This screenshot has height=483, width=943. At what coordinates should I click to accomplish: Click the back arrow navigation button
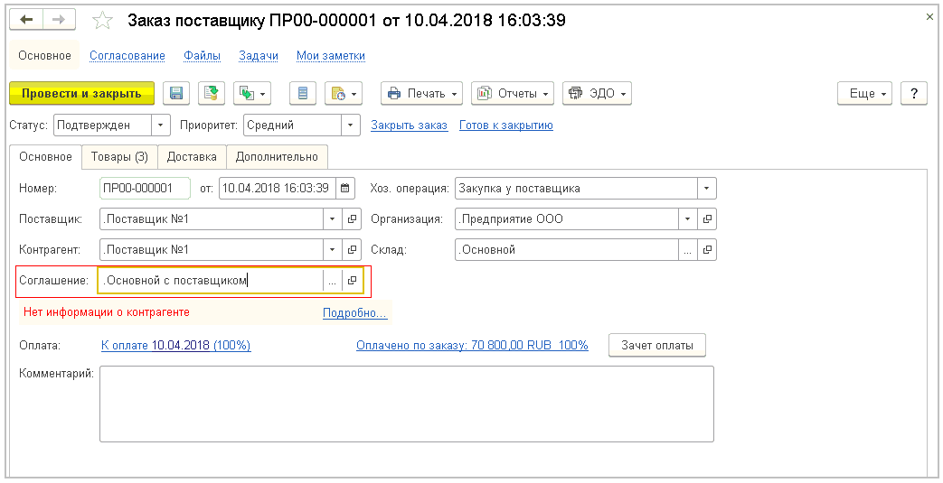point(27,20)
